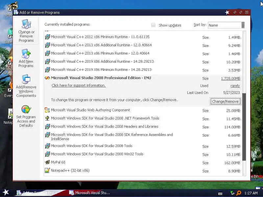Switch to Add or Remove Programs taskbar button

(x=40, y=193)
